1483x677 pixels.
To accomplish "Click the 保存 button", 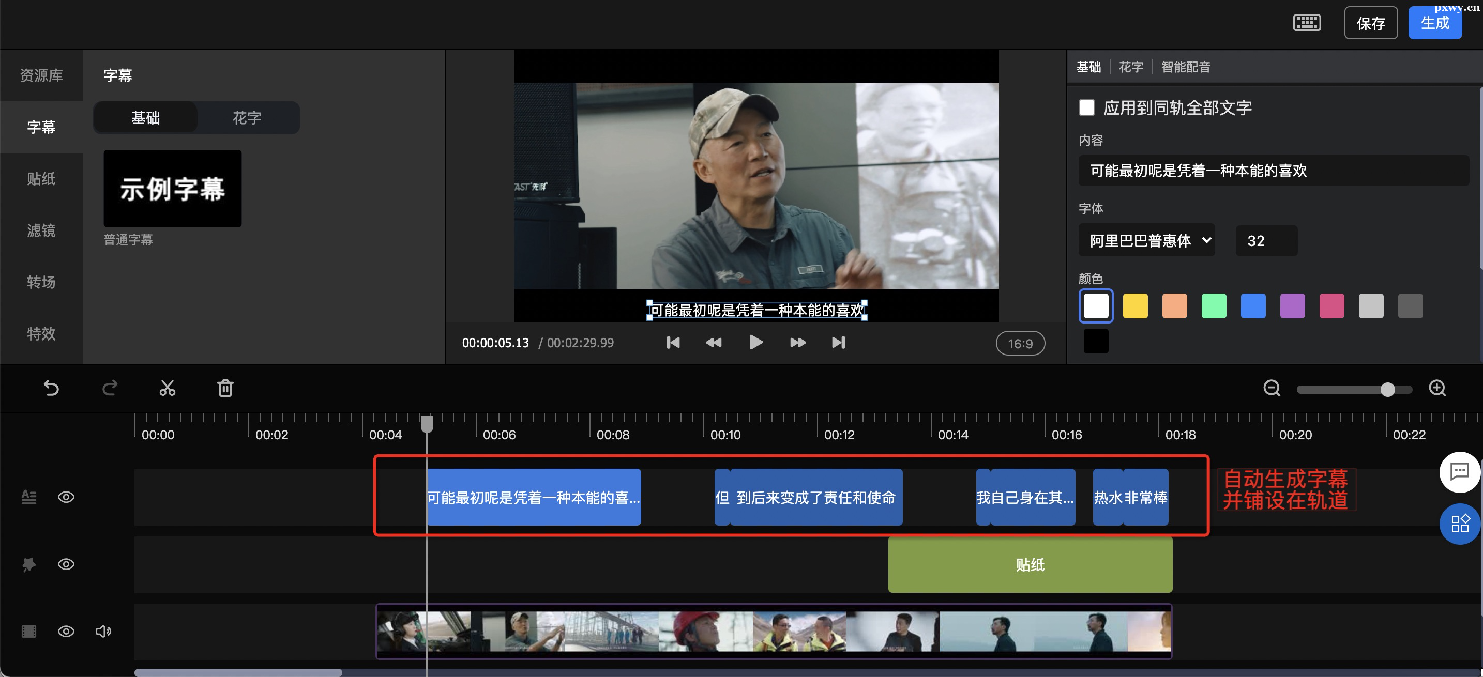I will point(1370,24).
